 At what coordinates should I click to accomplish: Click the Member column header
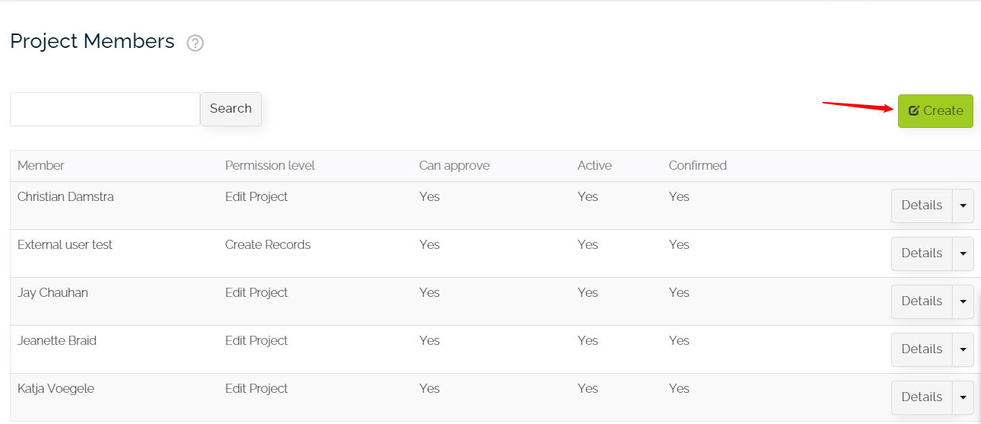(x=41, y=166)
